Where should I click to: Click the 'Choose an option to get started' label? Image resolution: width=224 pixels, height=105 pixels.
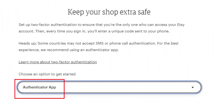(x=47, y=74)
